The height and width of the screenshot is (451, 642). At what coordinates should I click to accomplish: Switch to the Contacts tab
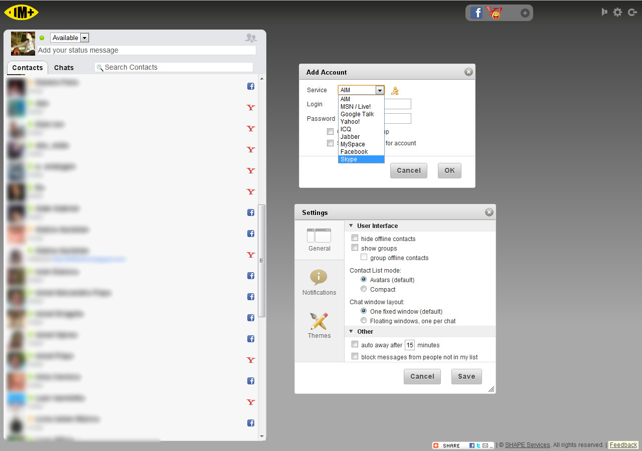point(28,68)
